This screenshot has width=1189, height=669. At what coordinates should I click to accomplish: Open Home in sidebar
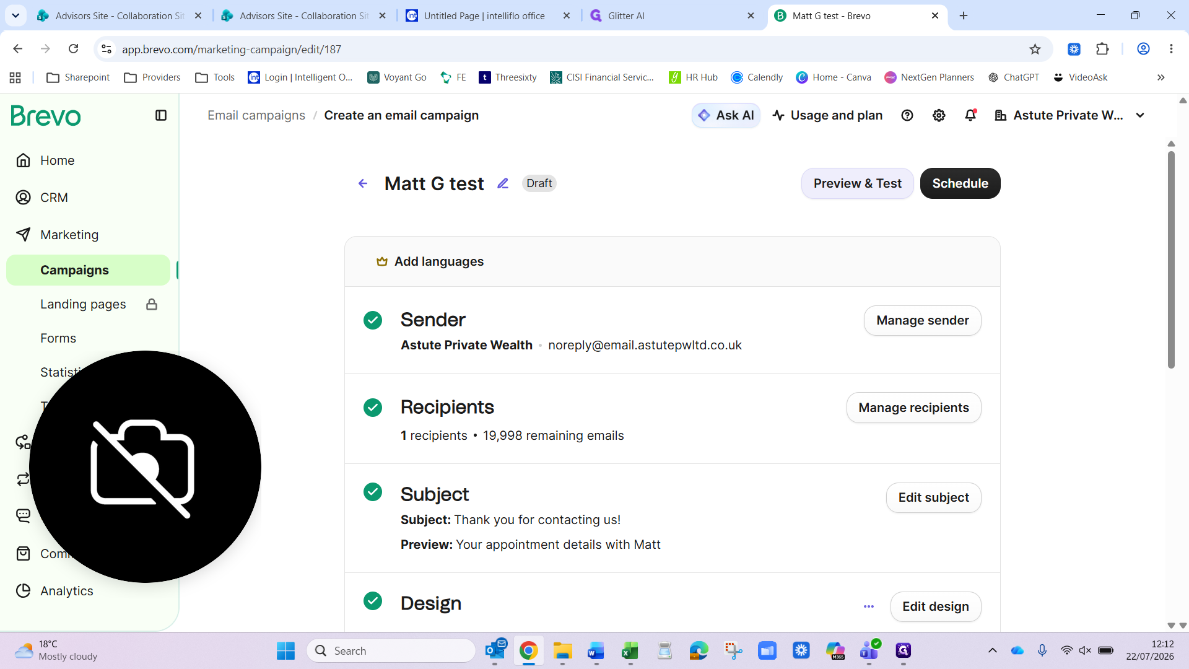click(x=57, y=160)
